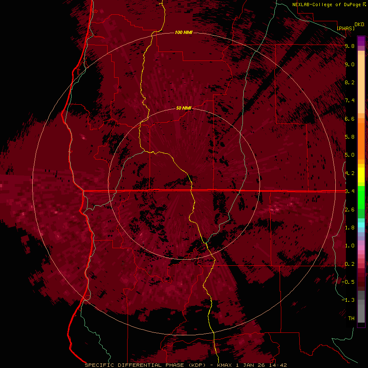Click the DKD product label
This screenshot has height=368, width=368.
point(359,25)
